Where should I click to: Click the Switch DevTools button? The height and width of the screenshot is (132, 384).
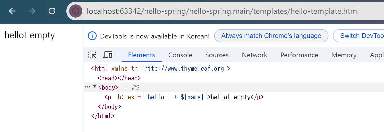(x=359, y=36)
